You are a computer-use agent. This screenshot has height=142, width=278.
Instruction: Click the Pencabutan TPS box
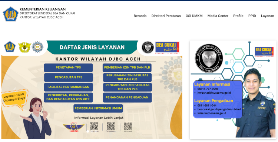69,77
